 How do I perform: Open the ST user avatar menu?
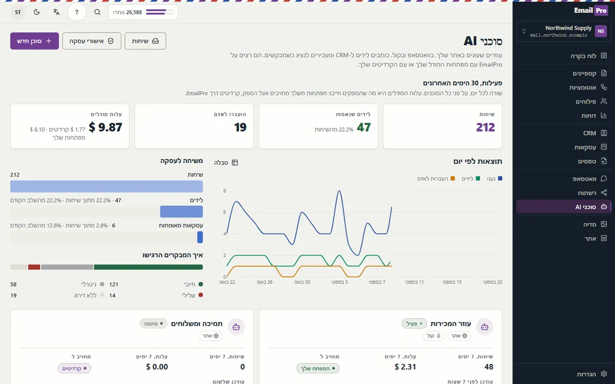18,12
